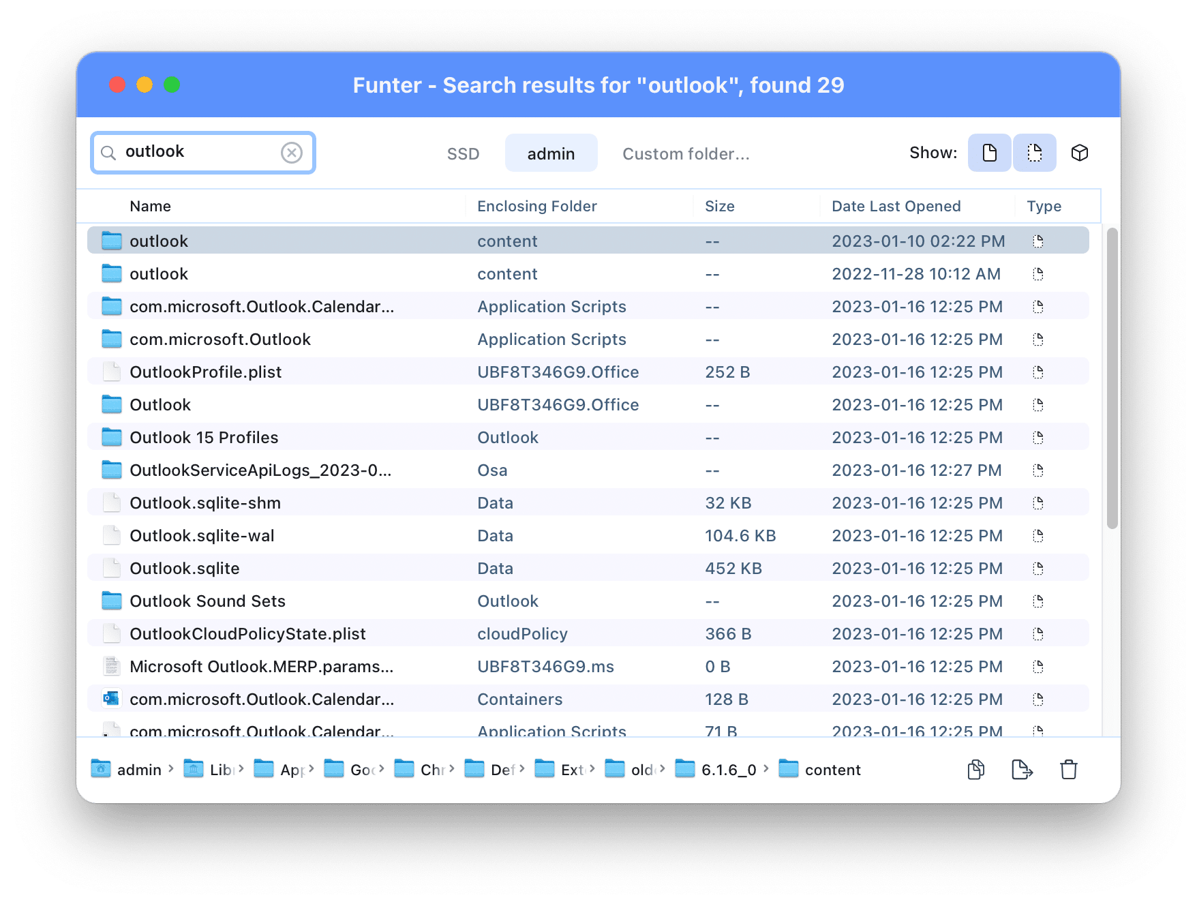The height and width of the screenshot is (904, 1197).
Task: Open Chr folder in path bar
Action: pos(420,770)
